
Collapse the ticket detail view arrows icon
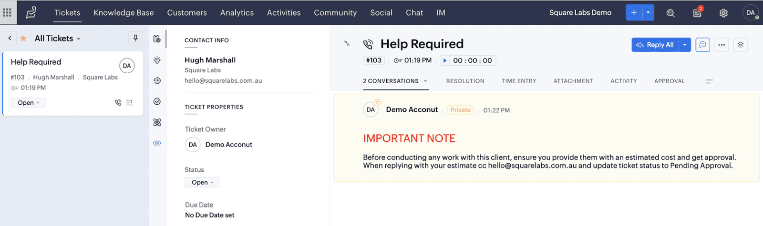tap(347, 43)
